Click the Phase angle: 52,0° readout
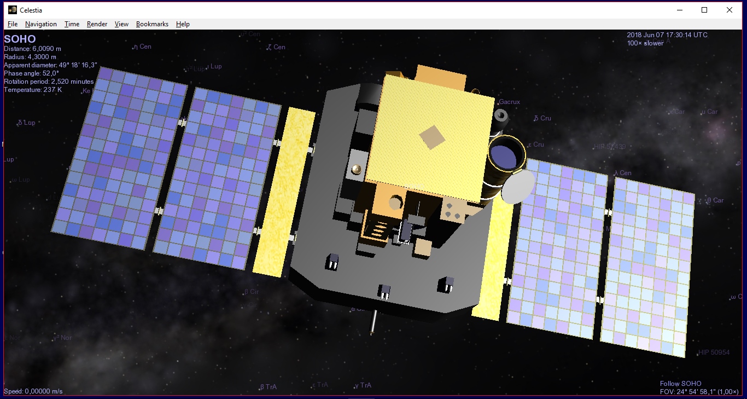Viewport: 747px width, 399px height. click(31, 73)
